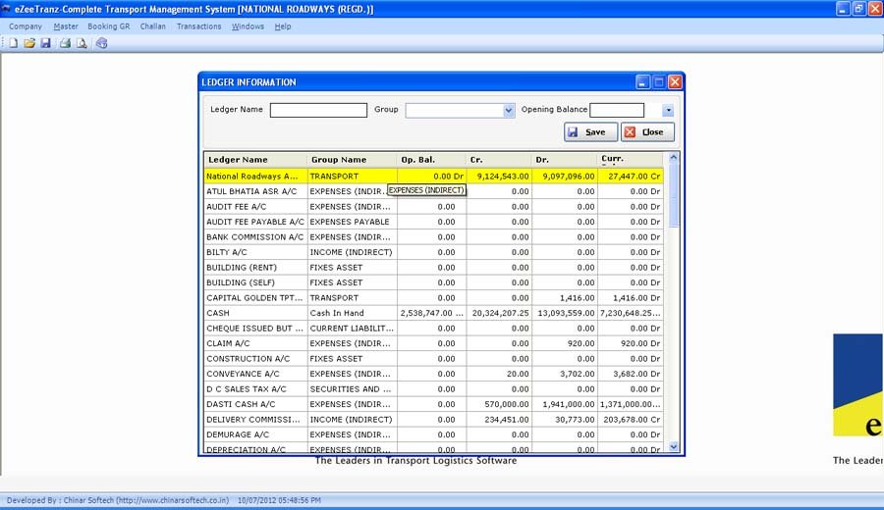Minimize the main eZeeTranz window
The image size is (884, 510).
(843, 9)
